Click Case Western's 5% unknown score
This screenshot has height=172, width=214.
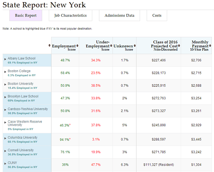125,125
